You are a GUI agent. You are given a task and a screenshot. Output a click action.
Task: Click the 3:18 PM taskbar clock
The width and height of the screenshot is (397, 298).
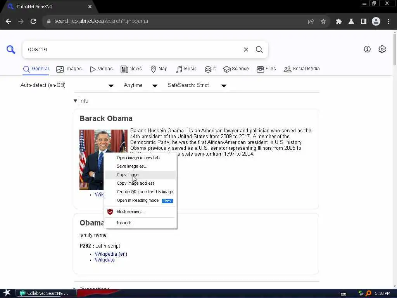(x=383, y=293)
